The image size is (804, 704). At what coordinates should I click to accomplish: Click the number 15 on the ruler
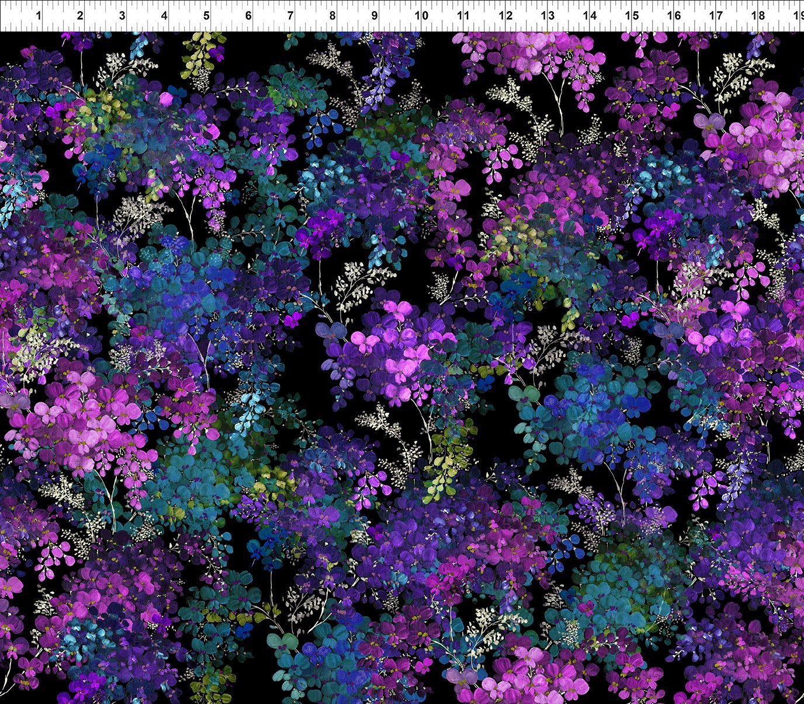(632, 16)
